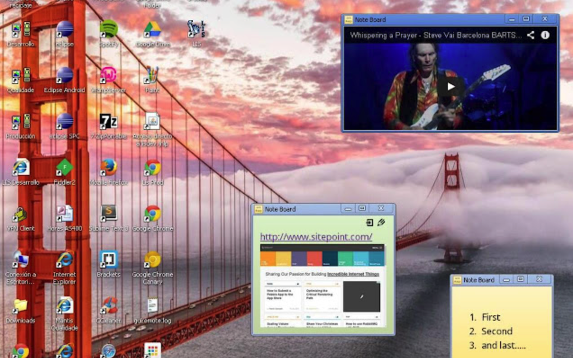Open the CCleaner desktop shortcut

coord(109,306)
